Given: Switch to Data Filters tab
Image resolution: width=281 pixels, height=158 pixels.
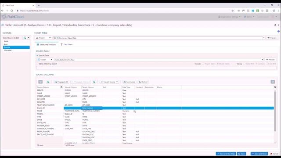Looking at the screenshot, I should pos(66,45).
